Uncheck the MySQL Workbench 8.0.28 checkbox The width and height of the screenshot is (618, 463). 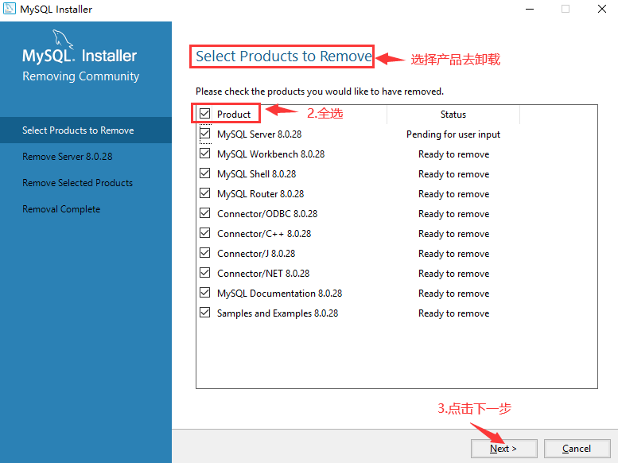[204, 154]
